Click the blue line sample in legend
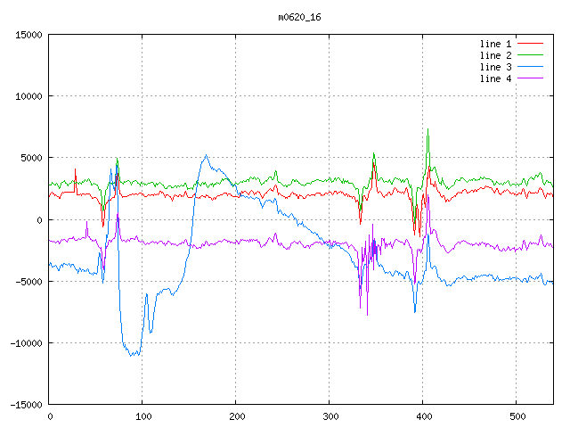The width and height of the screenshot is (570, 428). click(x=530, y=67)
